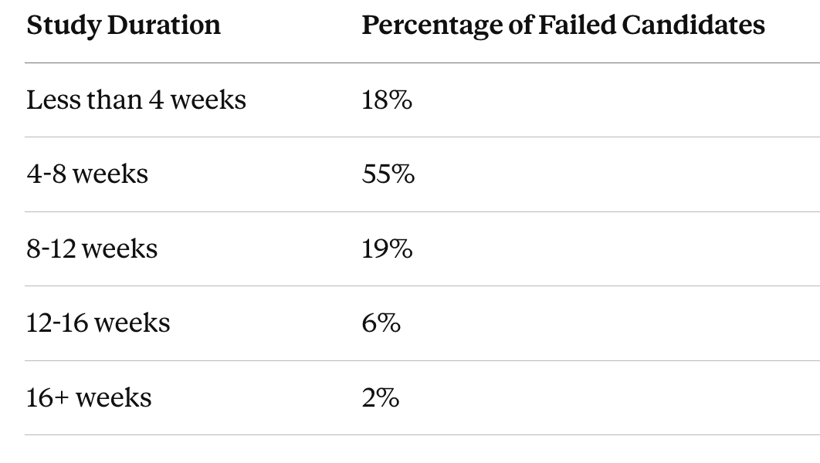Click the 18% value cell
Viewport: 820px width, 463px height.
coord(387,100)
